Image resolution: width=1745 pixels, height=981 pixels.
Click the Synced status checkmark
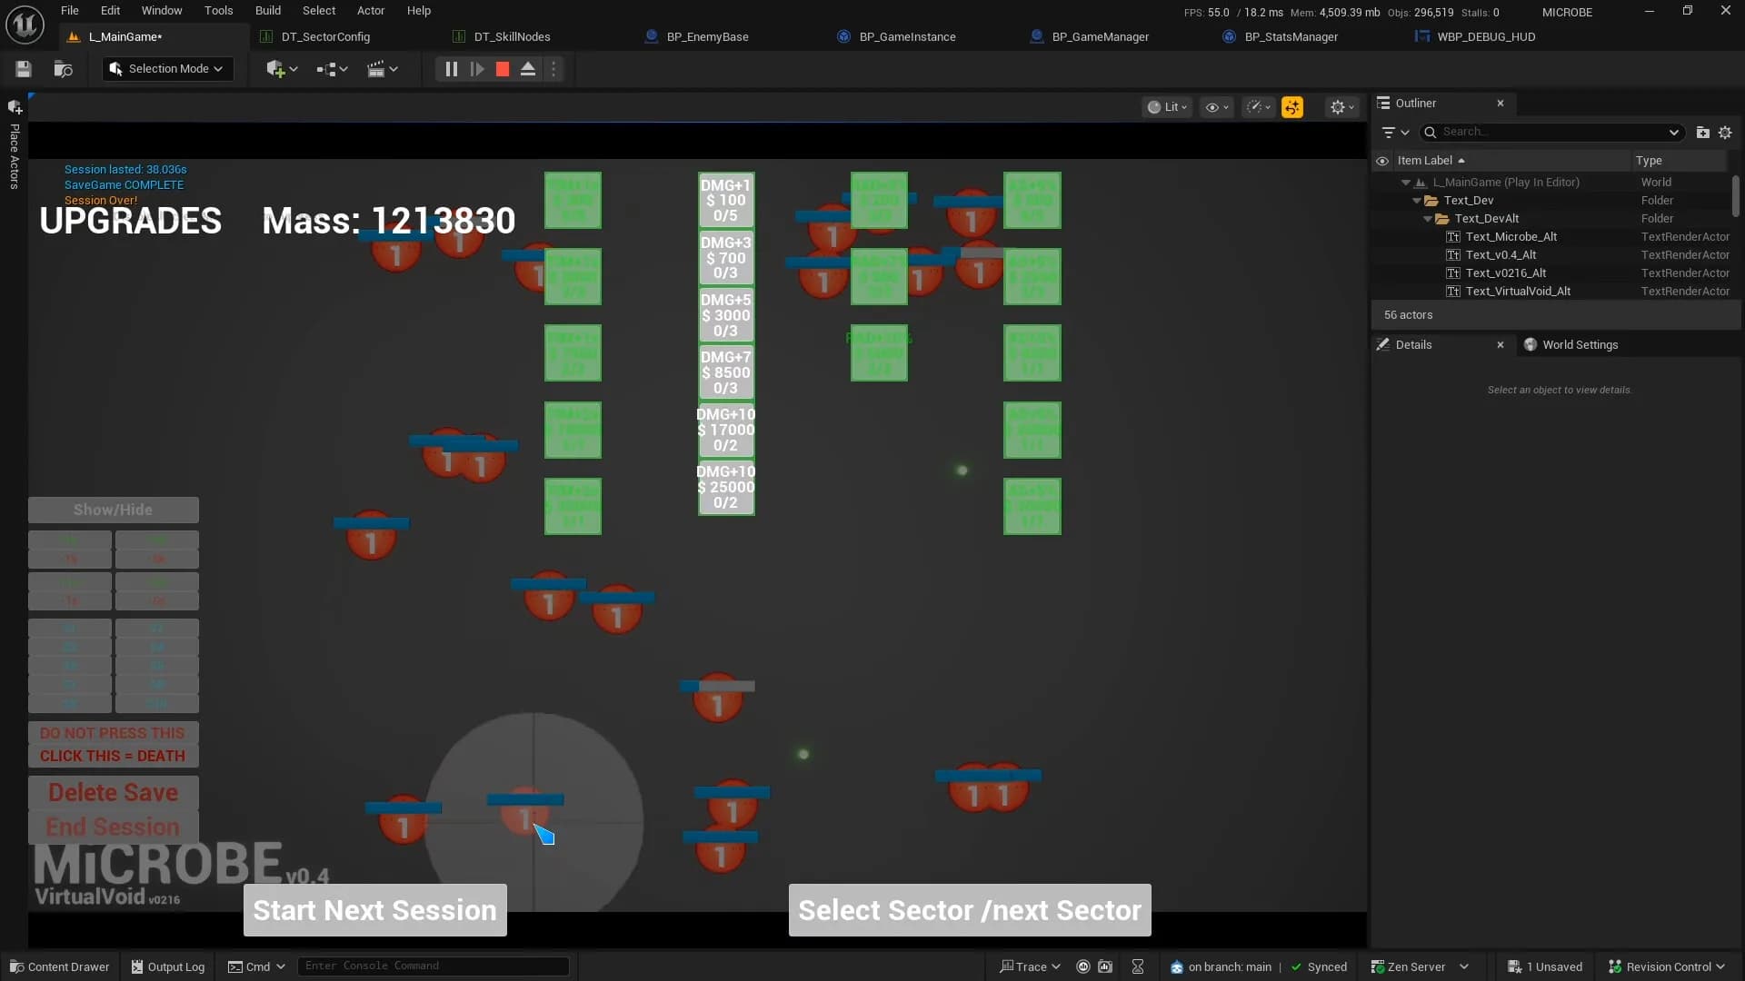tap(1319, 966)
